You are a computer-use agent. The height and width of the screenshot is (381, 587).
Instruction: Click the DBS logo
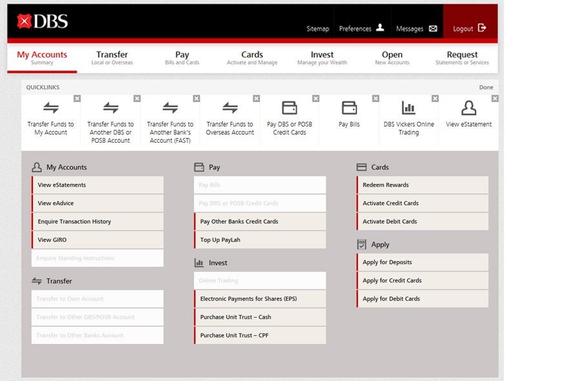[43, 22]
